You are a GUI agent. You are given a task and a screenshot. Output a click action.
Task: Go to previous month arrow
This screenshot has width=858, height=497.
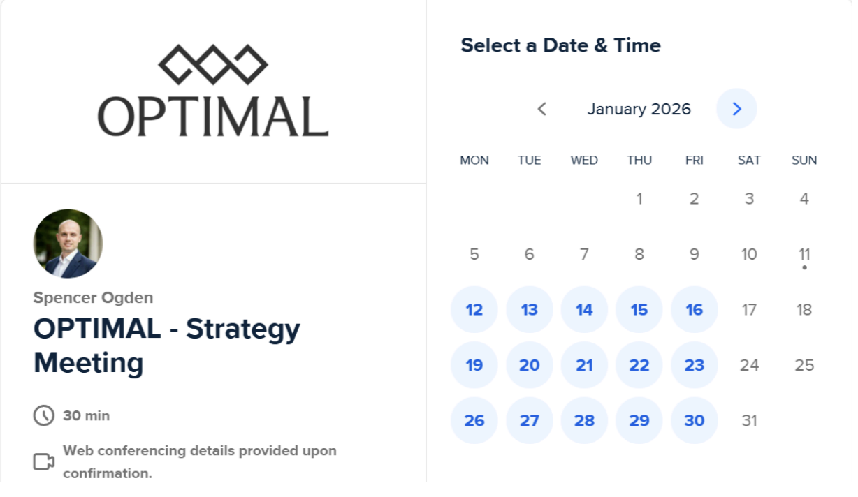pyautogui.click(x=541, y=109)
